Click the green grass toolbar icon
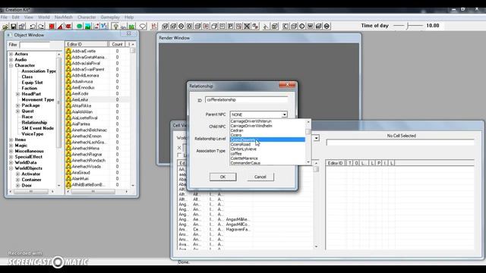Viewport: 486px width, 273px height. coord(131,27)
